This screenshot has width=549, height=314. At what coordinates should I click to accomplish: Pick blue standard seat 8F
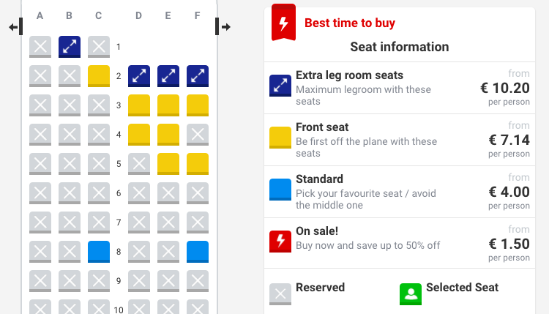(x=198, y=252)
